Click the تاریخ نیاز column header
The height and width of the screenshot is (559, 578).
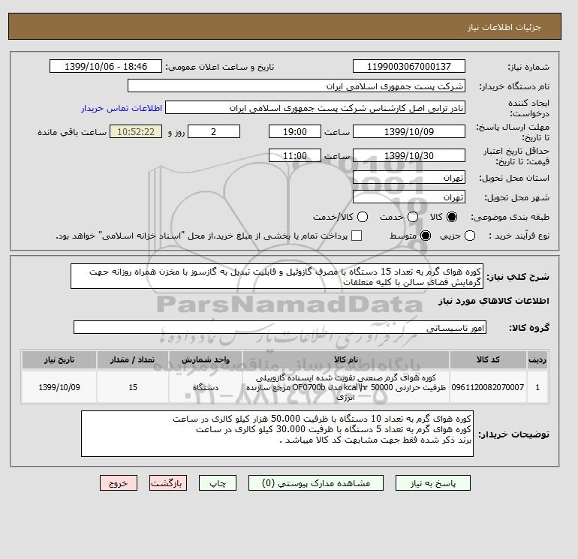click(x=59, y=359)
